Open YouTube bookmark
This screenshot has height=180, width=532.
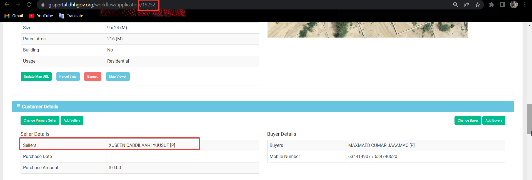pos(41,16)
